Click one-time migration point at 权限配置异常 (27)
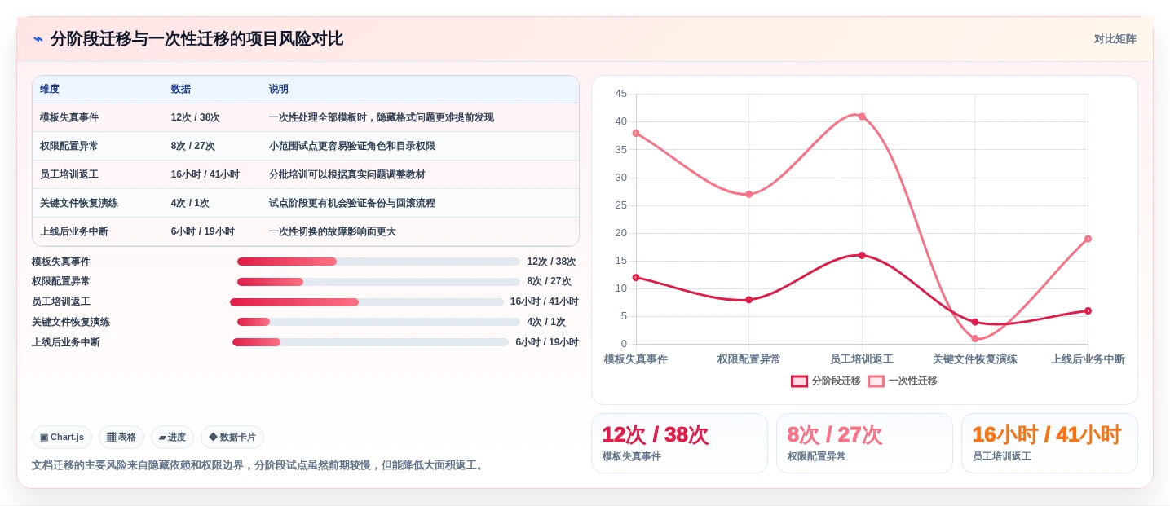Screen dimensions: 1170x506 [748, 194]
